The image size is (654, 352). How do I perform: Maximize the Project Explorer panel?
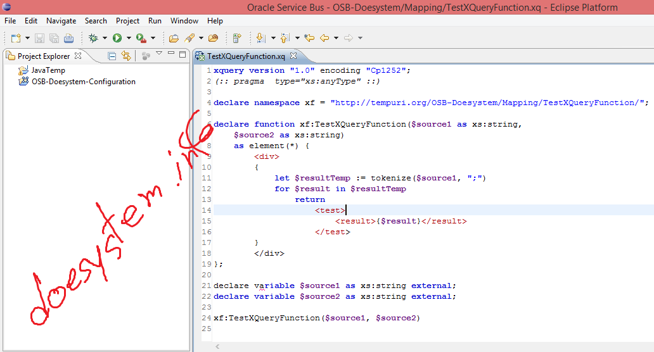point(183,54)
